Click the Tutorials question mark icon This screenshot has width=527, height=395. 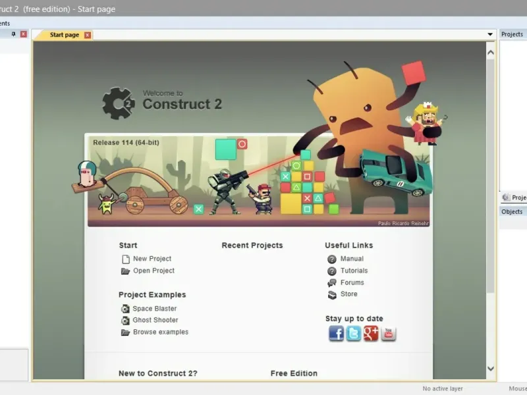click(332, 271)
